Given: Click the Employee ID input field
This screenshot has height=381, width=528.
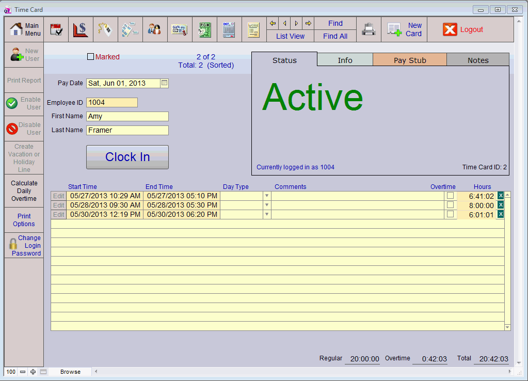Looking at the screenshot, I should (x=111, y=102).
